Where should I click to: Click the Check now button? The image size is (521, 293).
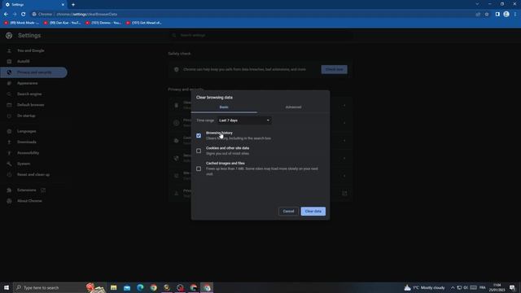click(334, 69)
